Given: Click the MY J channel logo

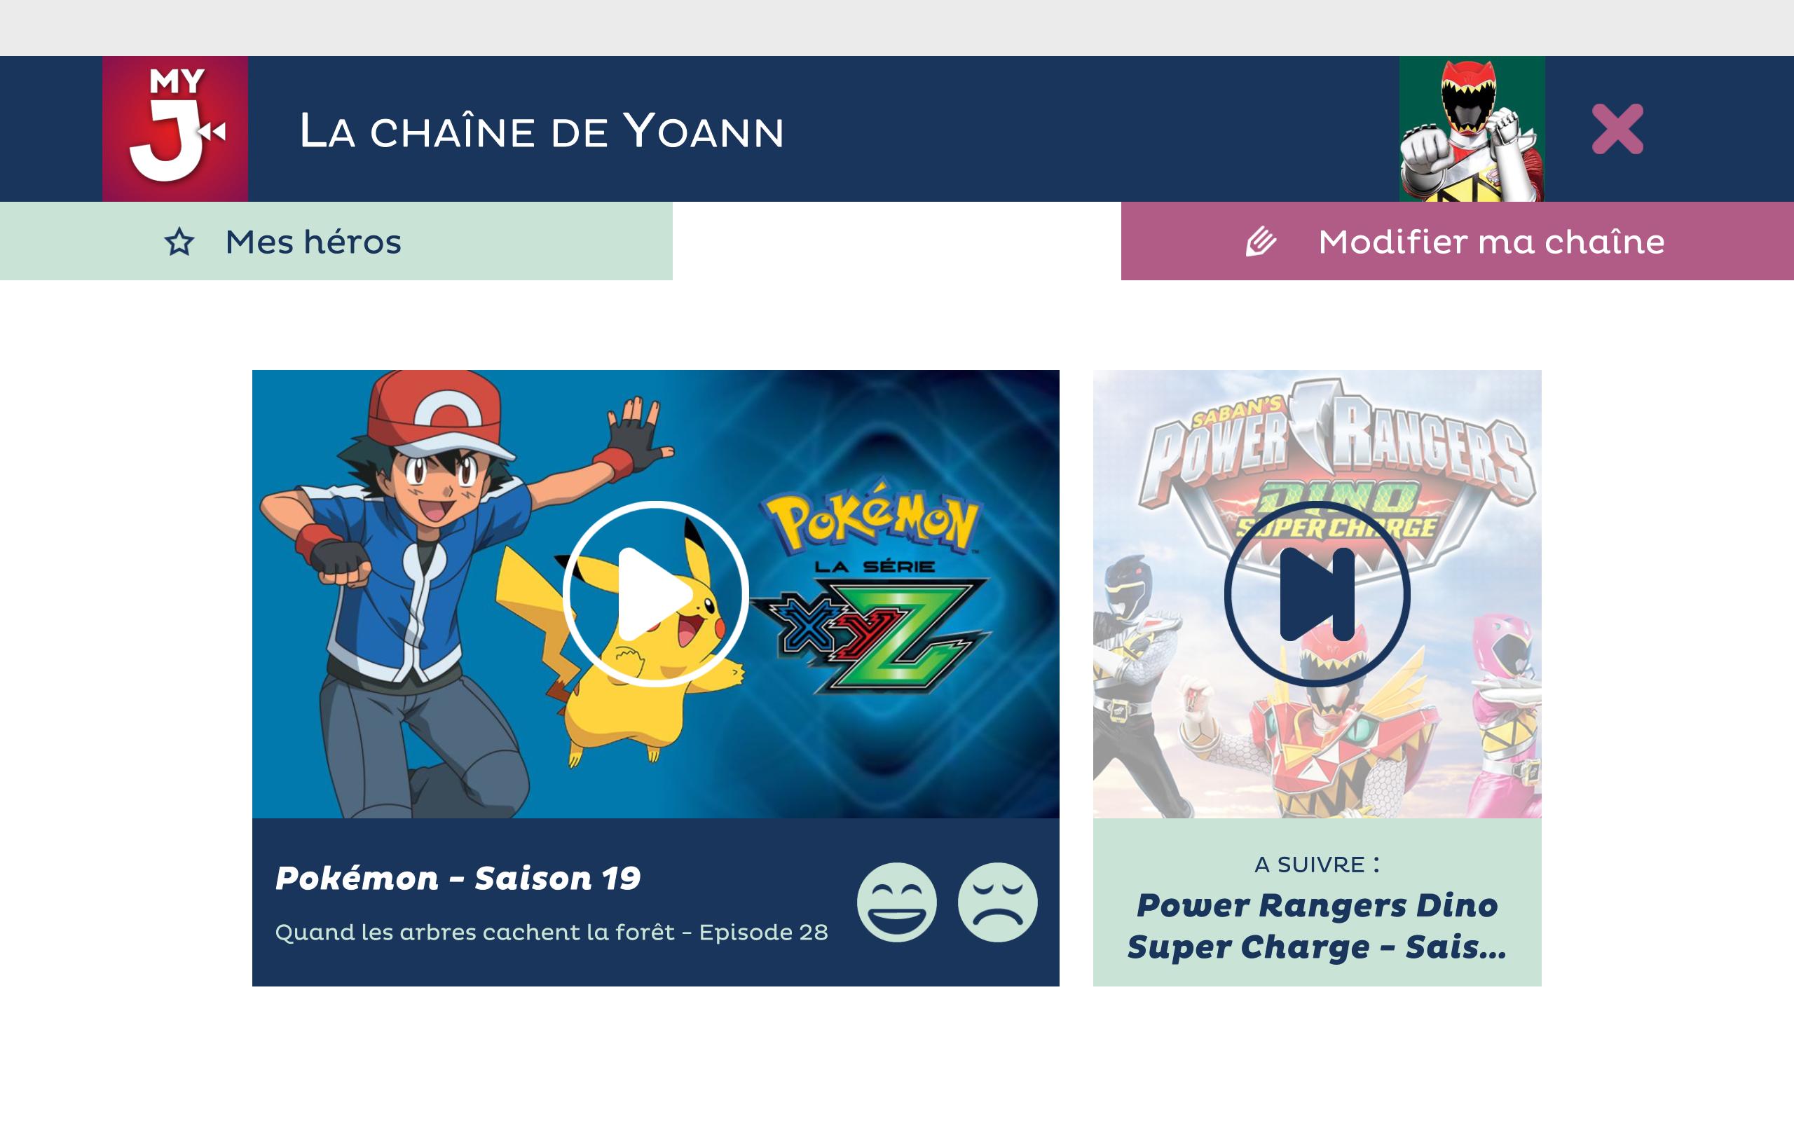Looking at the screenshot, I should tap(175, 129).
